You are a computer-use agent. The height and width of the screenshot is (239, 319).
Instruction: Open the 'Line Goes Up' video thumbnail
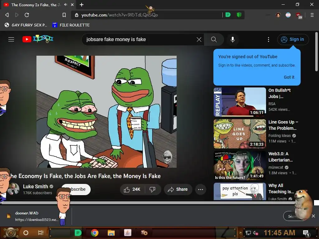[240, 134]
